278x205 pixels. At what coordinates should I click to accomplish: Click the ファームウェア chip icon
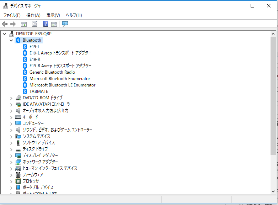click(18, 175)
